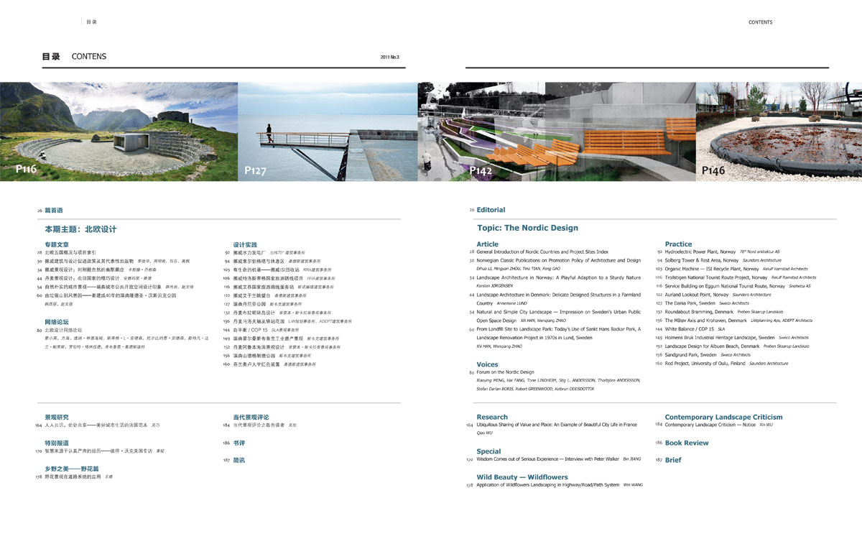This screenshot has width=862, height=534.
Task: Click 'Trollstigen National Tourist Route Project' entry
Action: pos(716,277)
